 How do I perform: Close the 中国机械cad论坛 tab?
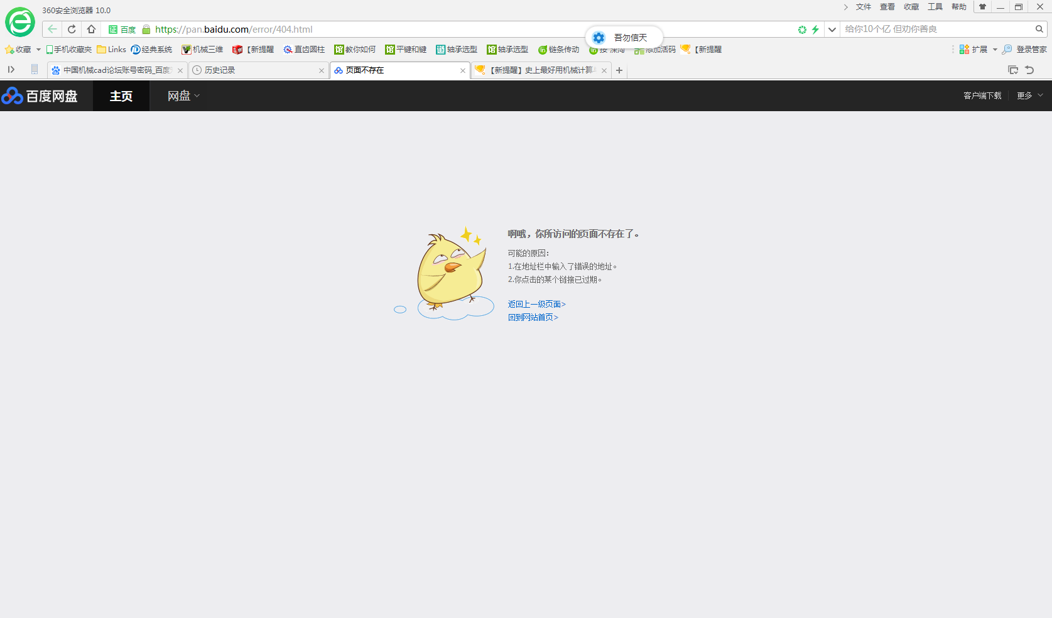click(x=180, y=70)
